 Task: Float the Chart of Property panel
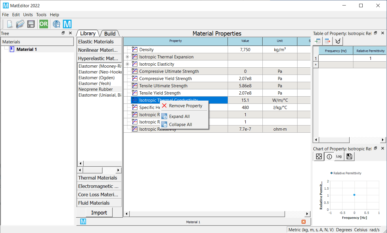[375, 148]
